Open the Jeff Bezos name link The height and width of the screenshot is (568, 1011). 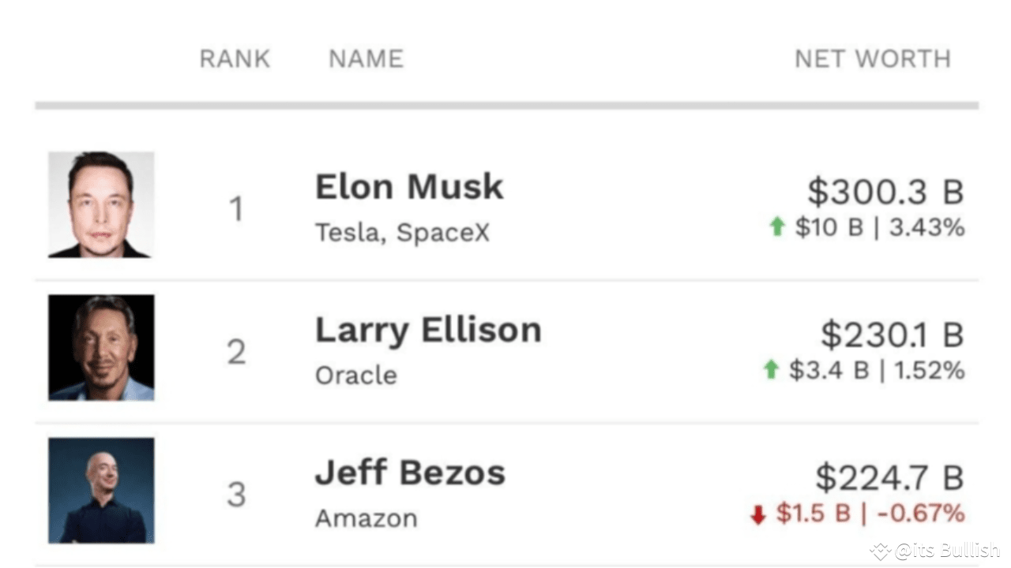pyautogui.click(x=410, y=473)
